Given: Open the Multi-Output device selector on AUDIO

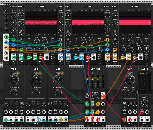Looking at the screenshot, I should (x=145, y=74).
